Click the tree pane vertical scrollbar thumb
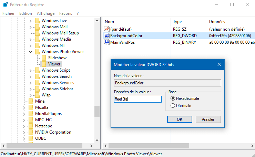This screenshot has width=255, height=157. [97, 111]
